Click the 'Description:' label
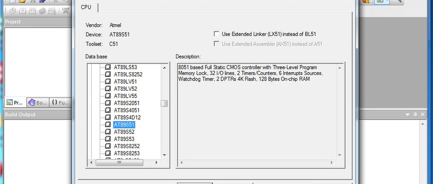This screenshot has width=433, height=184. (x=188, y=57)
